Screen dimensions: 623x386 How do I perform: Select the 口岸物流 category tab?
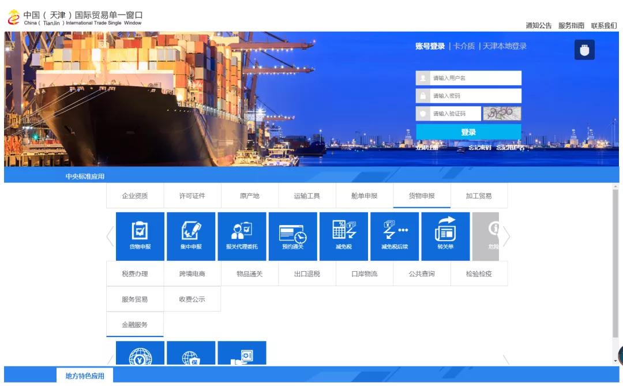pos(365,273)
